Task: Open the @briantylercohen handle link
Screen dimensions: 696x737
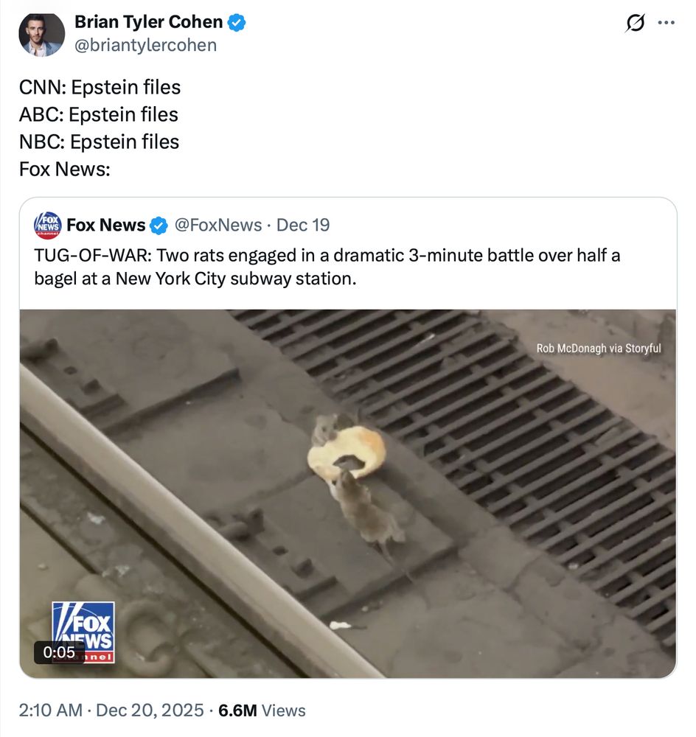Action: tap(145, 45)
